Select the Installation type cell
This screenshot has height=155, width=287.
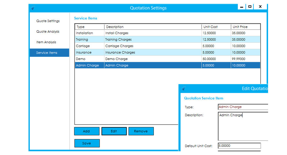[x=90, y=33]
